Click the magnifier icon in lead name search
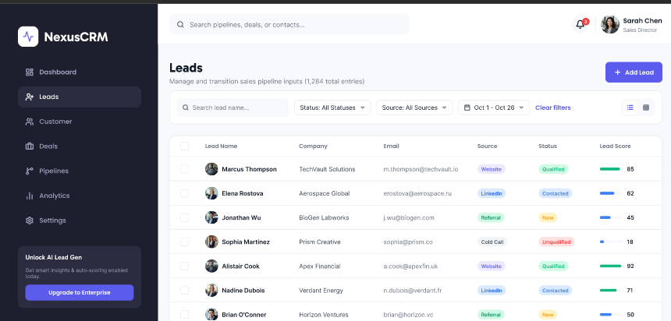Viewport: 671px width, 321px height. [x=185, y=108]
